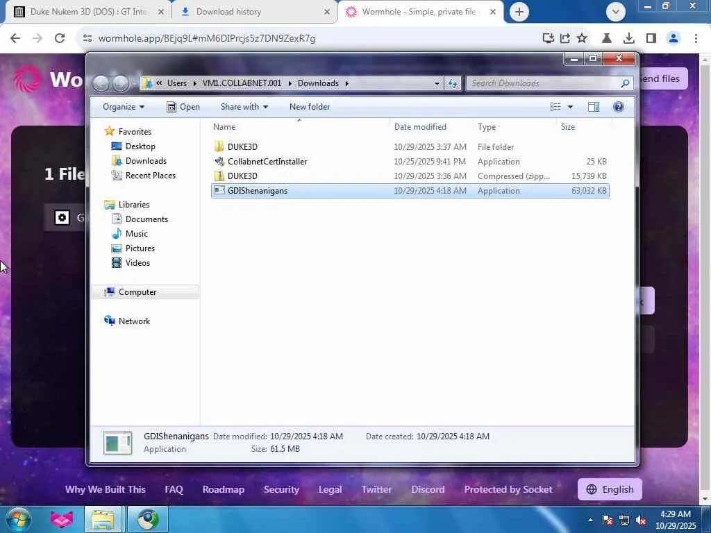The height and width of the screenshot is (533, 711).
Task: Click Open in Explorer toolbar
Action: [183, 107]
